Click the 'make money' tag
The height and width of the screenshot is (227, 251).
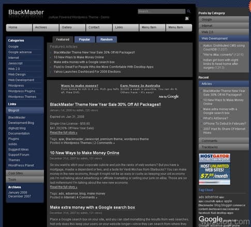96,193
